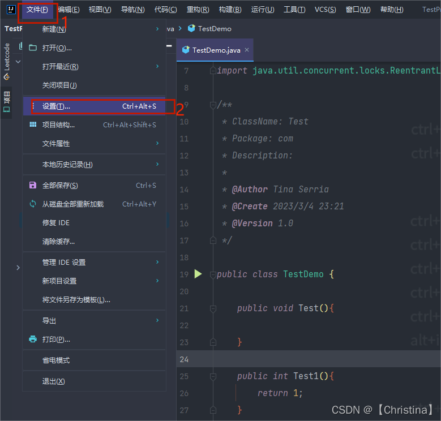
Task: Click the 'public void Test(){' line
Action: point(285,308)
